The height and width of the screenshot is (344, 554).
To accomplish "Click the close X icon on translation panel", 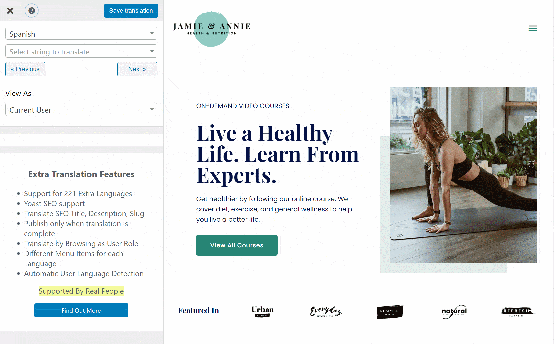I will click(11, 11).
